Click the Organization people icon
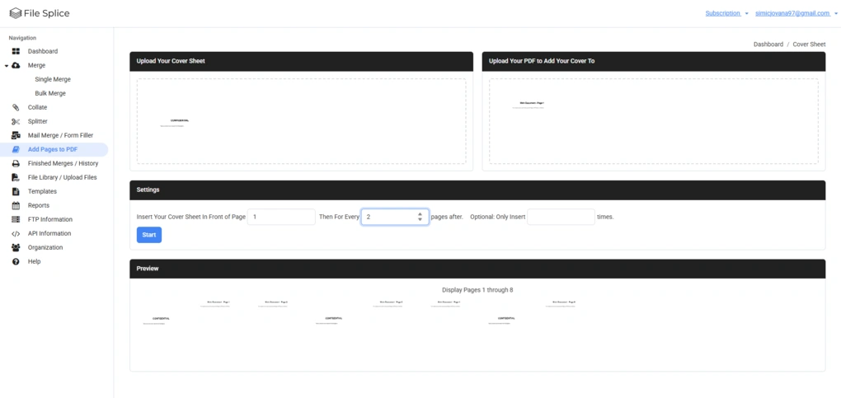 [x=16, y=248]
